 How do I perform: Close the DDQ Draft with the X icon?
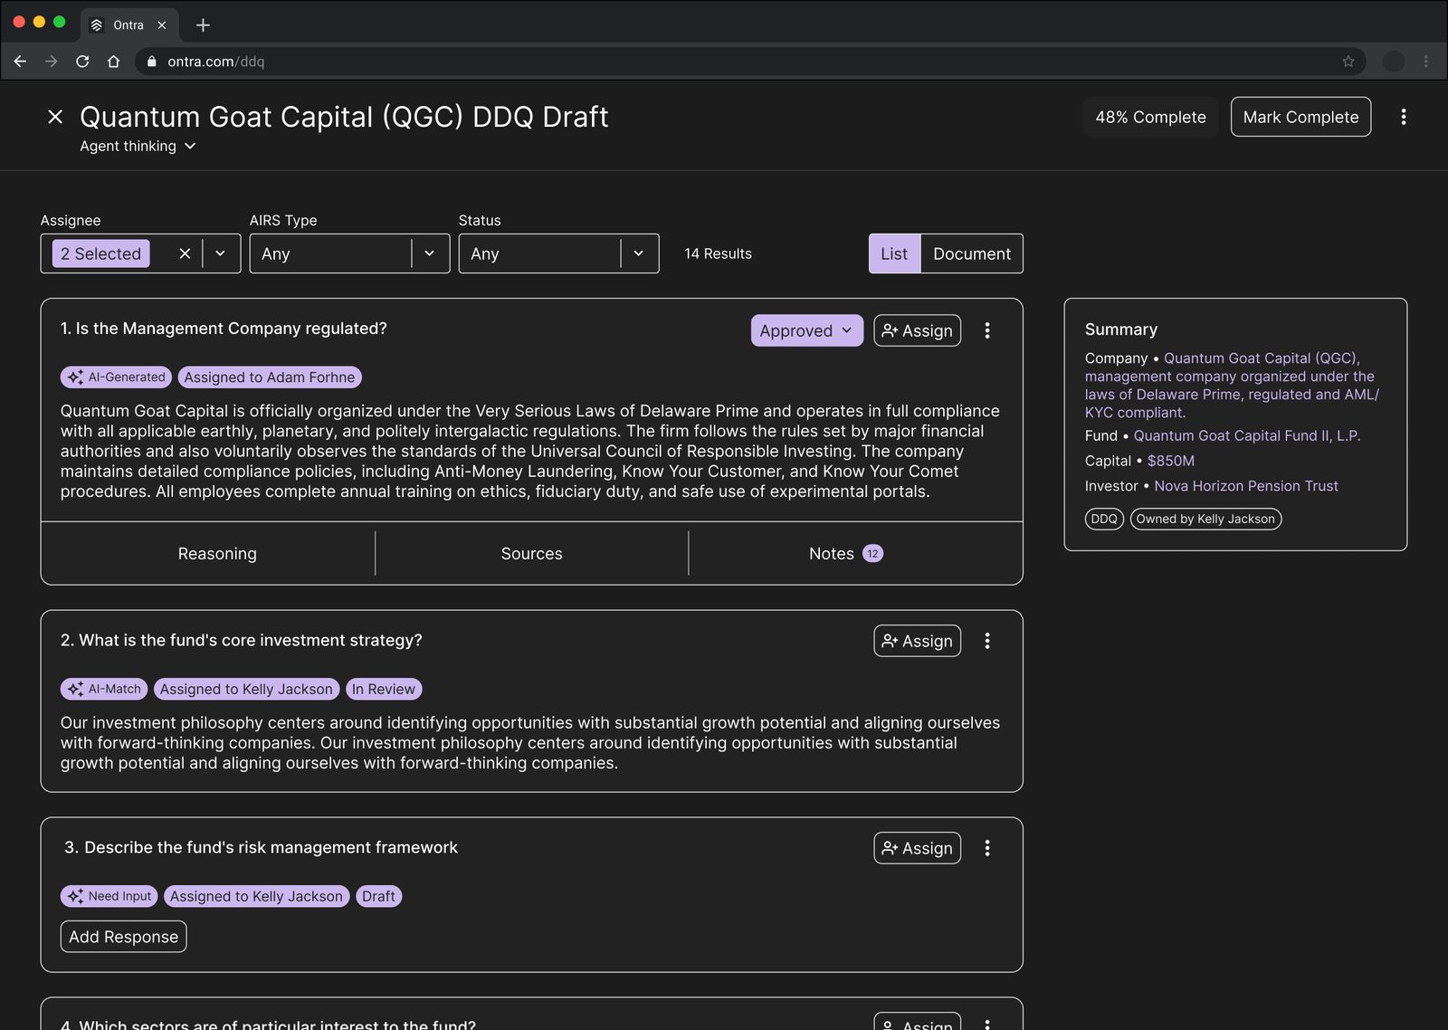coord(55,117)
